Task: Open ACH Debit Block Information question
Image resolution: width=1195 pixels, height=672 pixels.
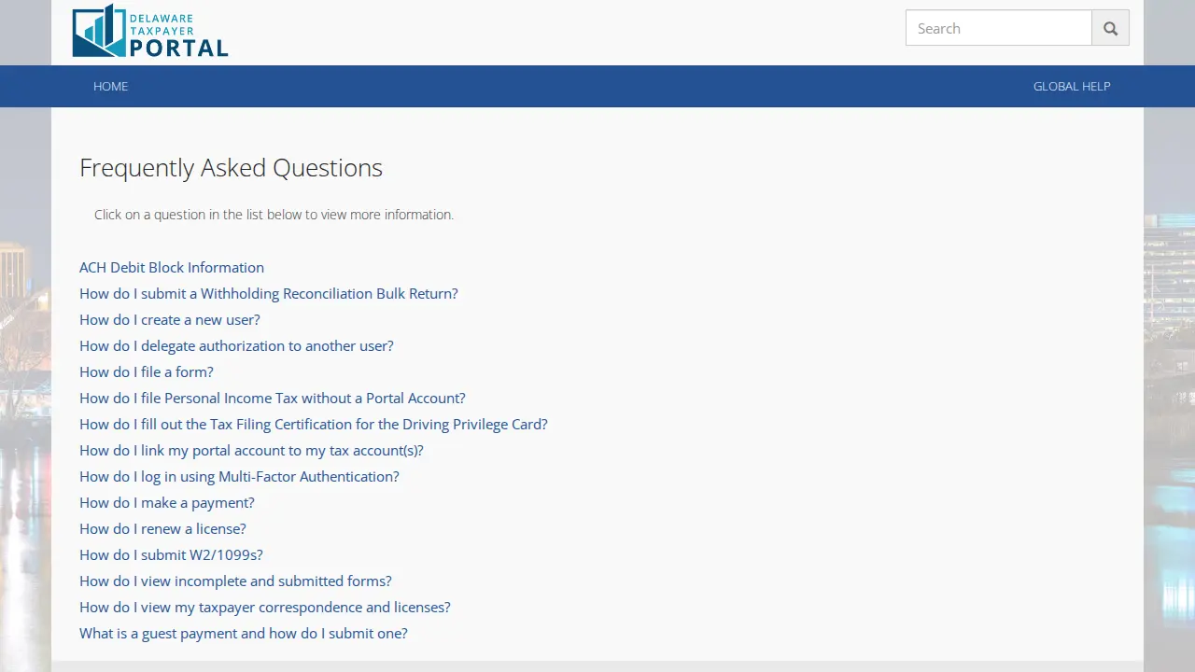Action: 172,267
